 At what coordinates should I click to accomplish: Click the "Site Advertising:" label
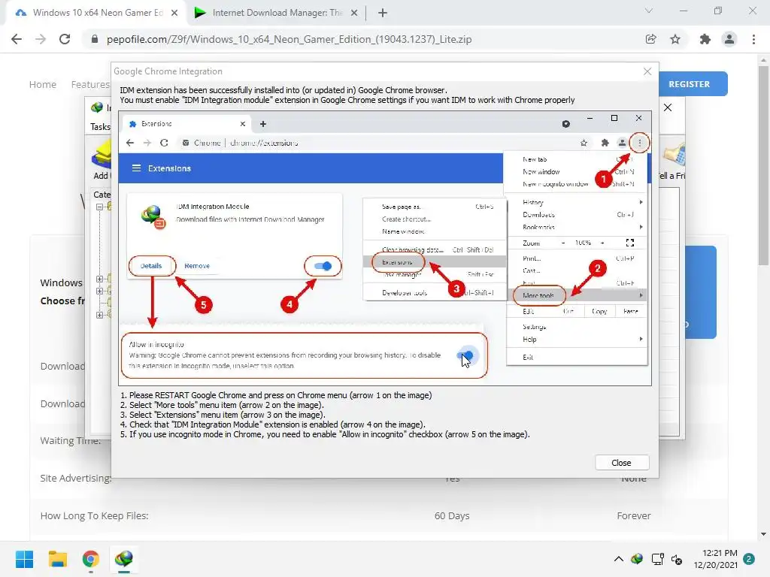point(76,478)
